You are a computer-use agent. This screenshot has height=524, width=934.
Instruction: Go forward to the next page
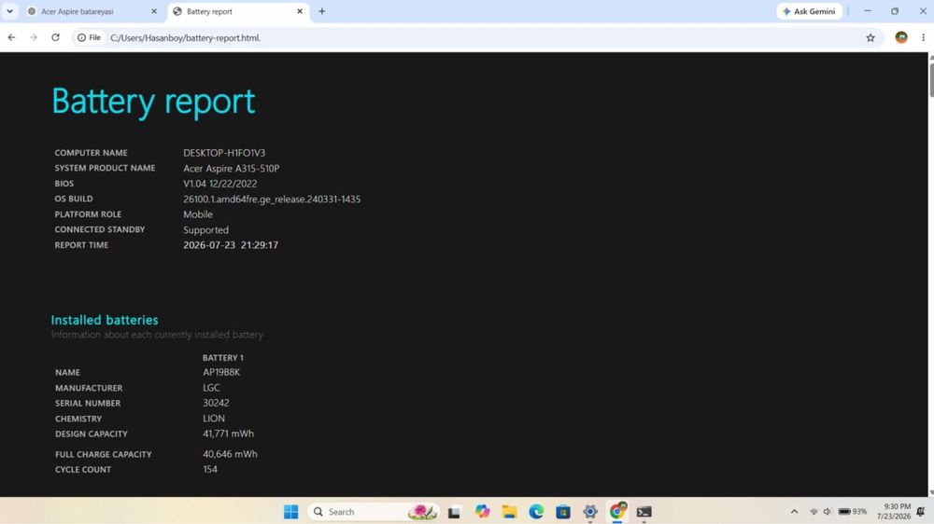point(34,37)
